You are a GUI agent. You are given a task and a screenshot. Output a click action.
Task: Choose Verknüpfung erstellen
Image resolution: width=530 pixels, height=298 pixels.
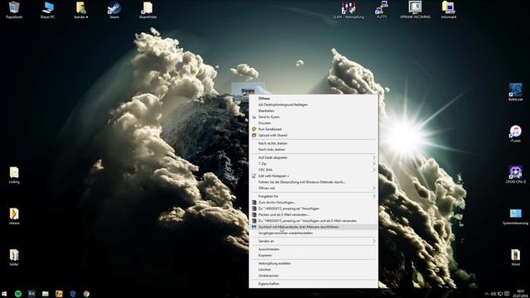pyautogui.click(x=314, y=263)
